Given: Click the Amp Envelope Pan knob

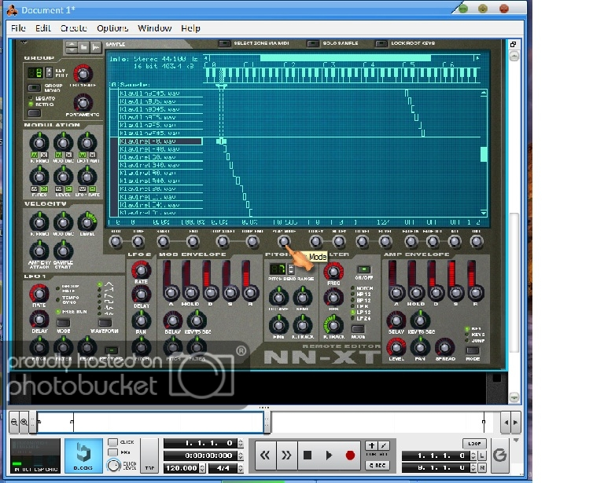Looking at the screenshot, I should 420,347.
